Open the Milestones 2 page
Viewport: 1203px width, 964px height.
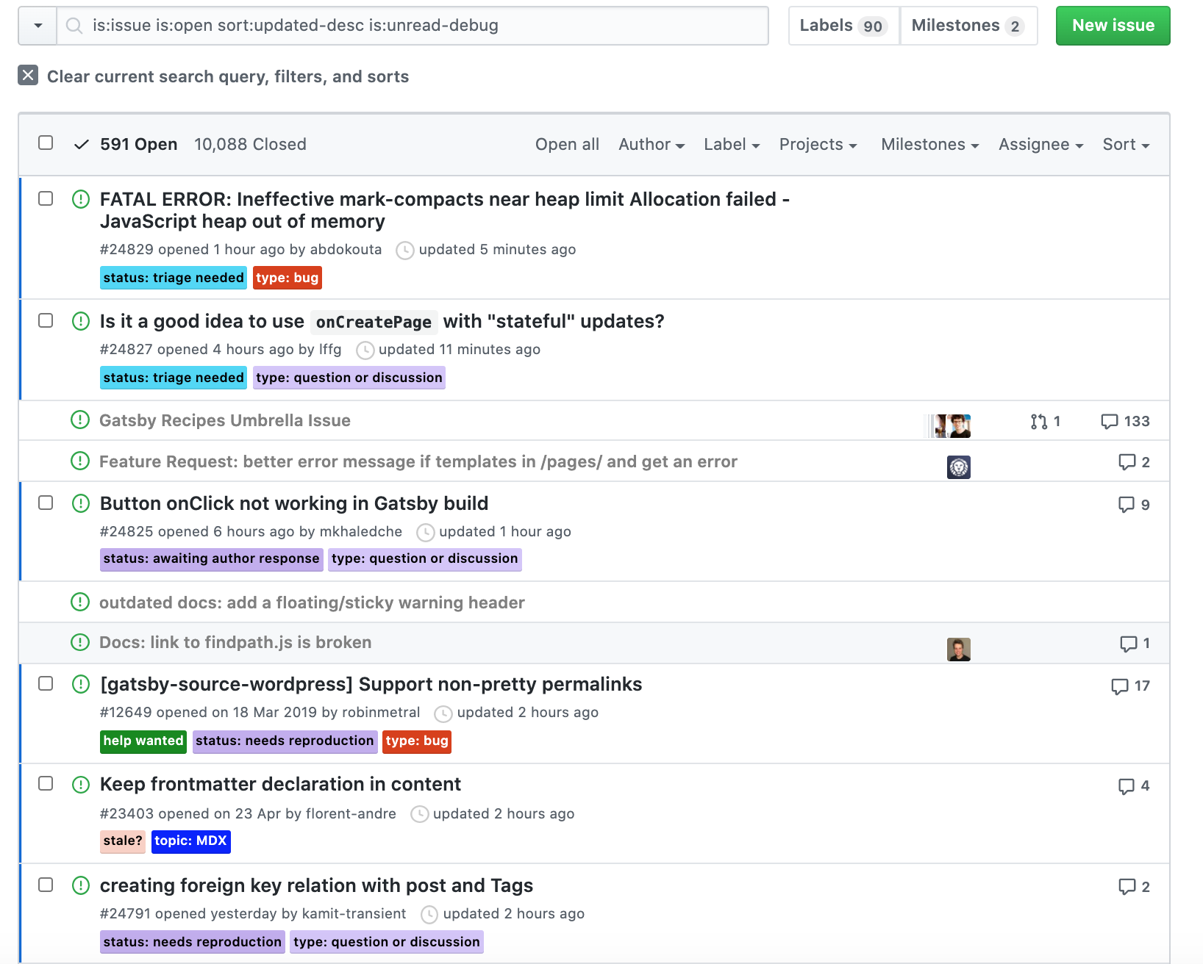(968, 26)
